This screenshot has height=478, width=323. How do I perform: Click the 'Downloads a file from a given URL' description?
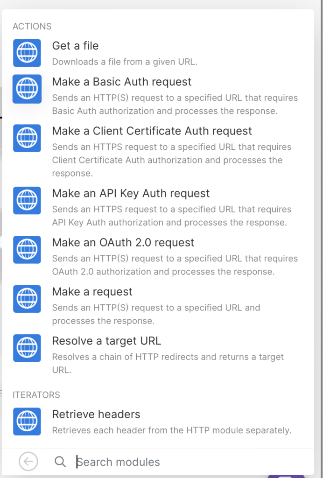[125, 62]
